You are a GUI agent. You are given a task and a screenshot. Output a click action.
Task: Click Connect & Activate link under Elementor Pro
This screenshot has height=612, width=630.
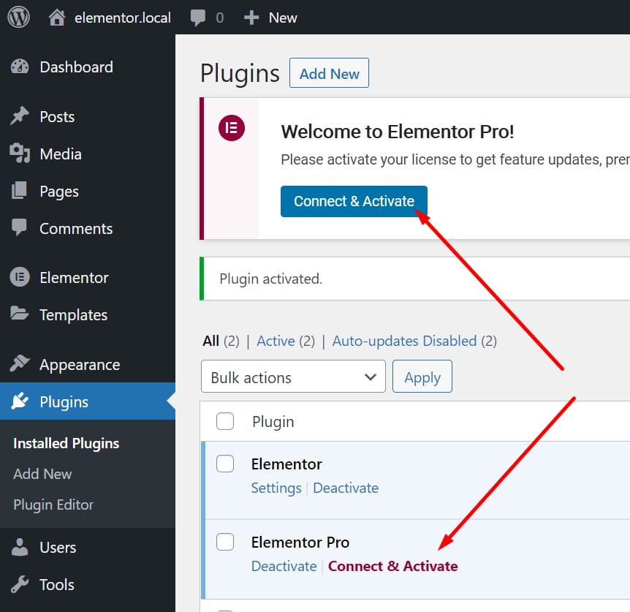pyautogui.click(x=393, y=566)
